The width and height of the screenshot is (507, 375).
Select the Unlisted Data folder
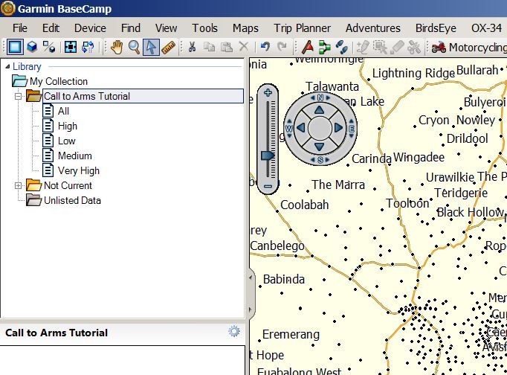tap(72, 200)
